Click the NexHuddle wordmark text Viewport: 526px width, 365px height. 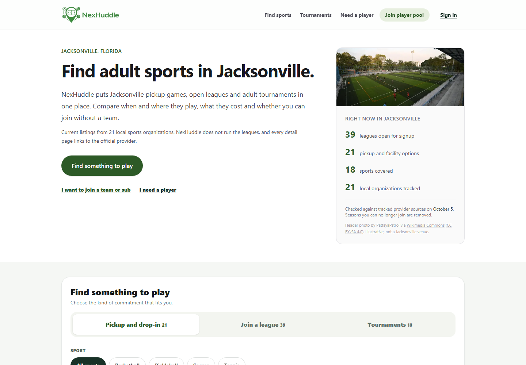pos(100,15)
